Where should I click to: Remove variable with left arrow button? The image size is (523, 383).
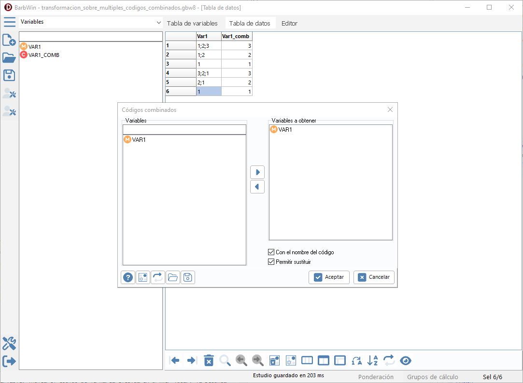click(x=257, y=187)
